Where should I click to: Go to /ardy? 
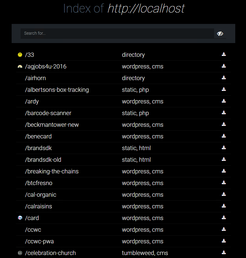(x=32, y=102)
